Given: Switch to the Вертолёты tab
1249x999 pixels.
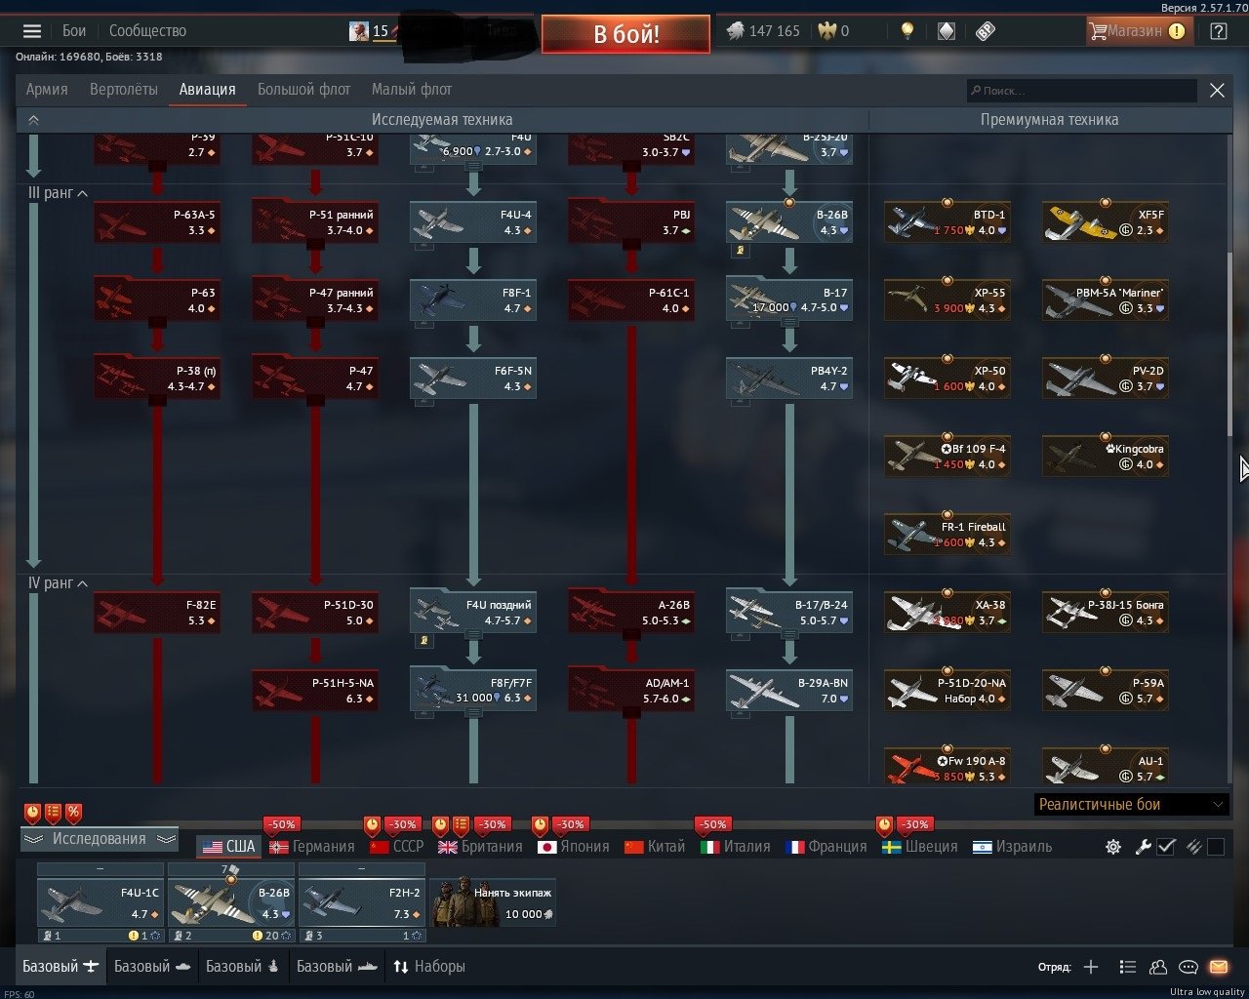Looking at the screenshot, I should tap(123, 90).
